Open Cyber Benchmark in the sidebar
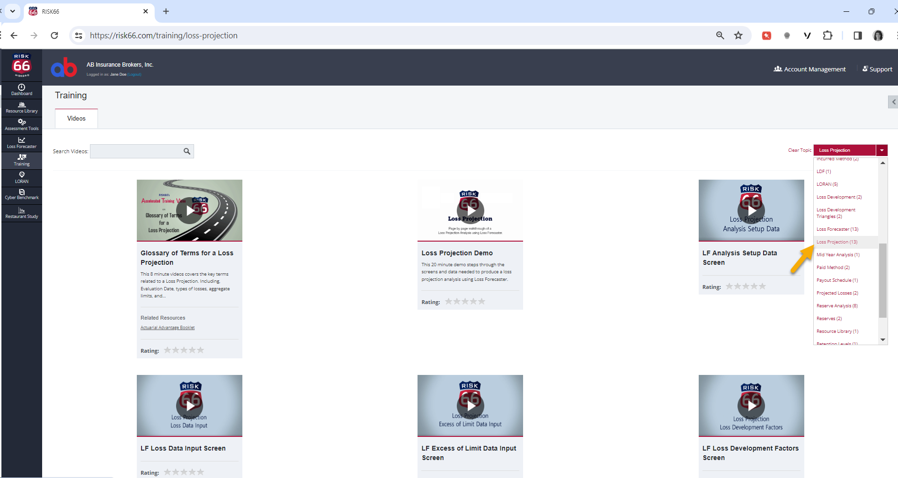 tap(22, 195)
